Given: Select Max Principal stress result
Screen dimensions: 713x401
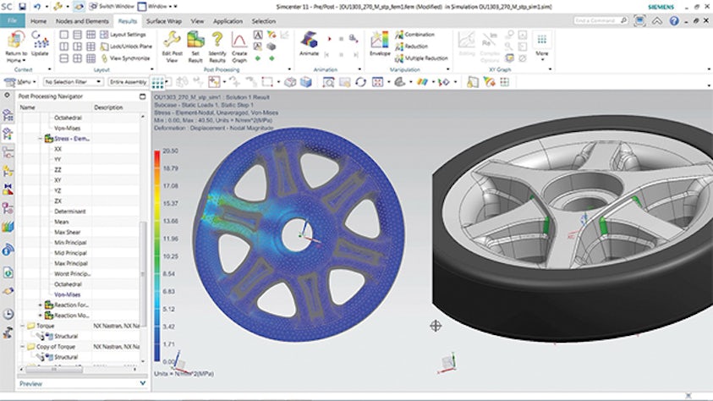Looking at the screenshot, I should click(70, 264).
